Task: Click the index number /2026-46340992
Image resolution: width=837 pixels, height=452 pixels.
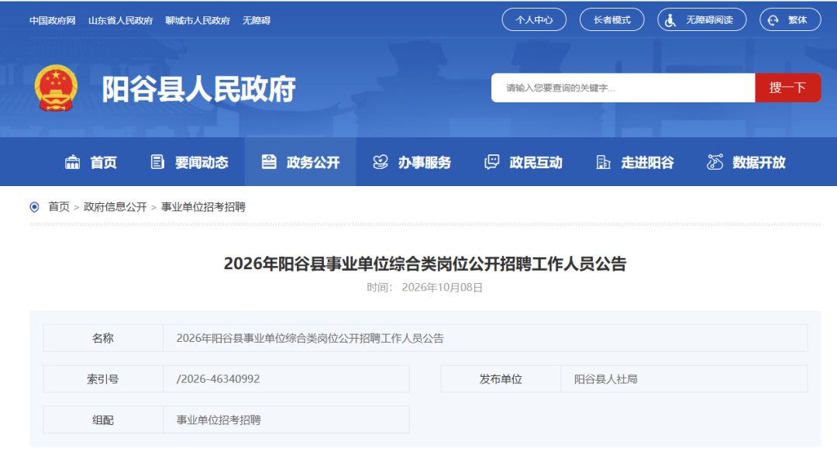Action: pos(218,379)
